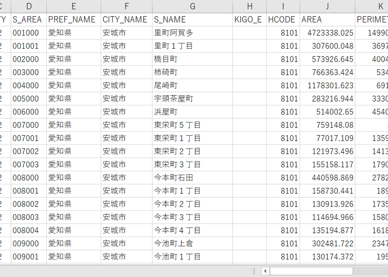Select column I header
The image size is (388, 277).
[283, 6]
